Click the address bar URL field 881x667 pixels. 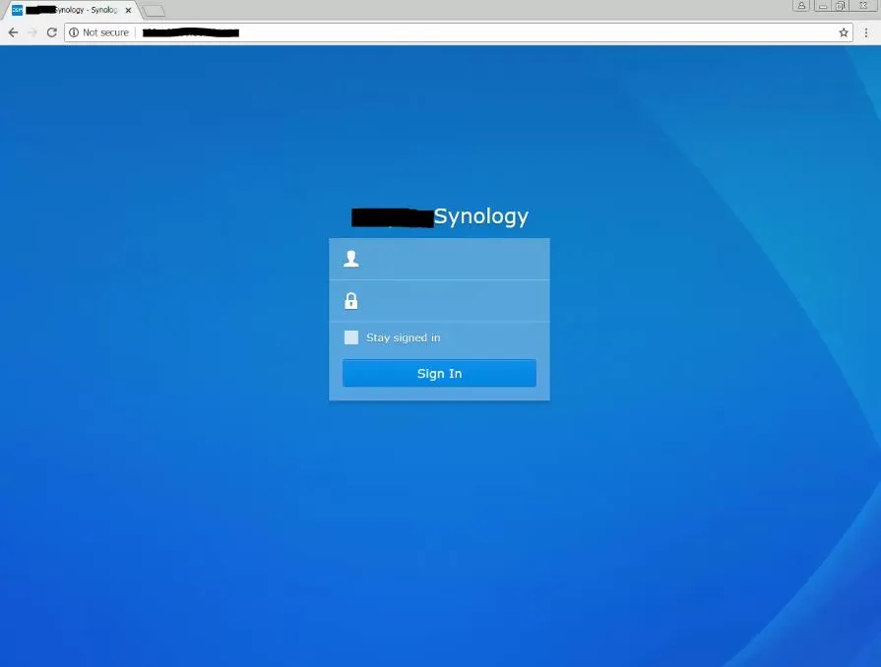459,32
